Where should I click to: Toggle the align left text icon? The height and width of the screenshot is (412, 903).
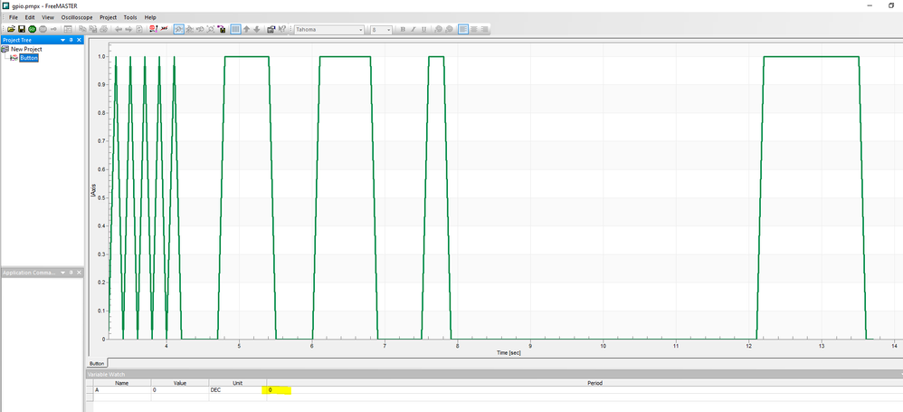(x=463, y=29)
